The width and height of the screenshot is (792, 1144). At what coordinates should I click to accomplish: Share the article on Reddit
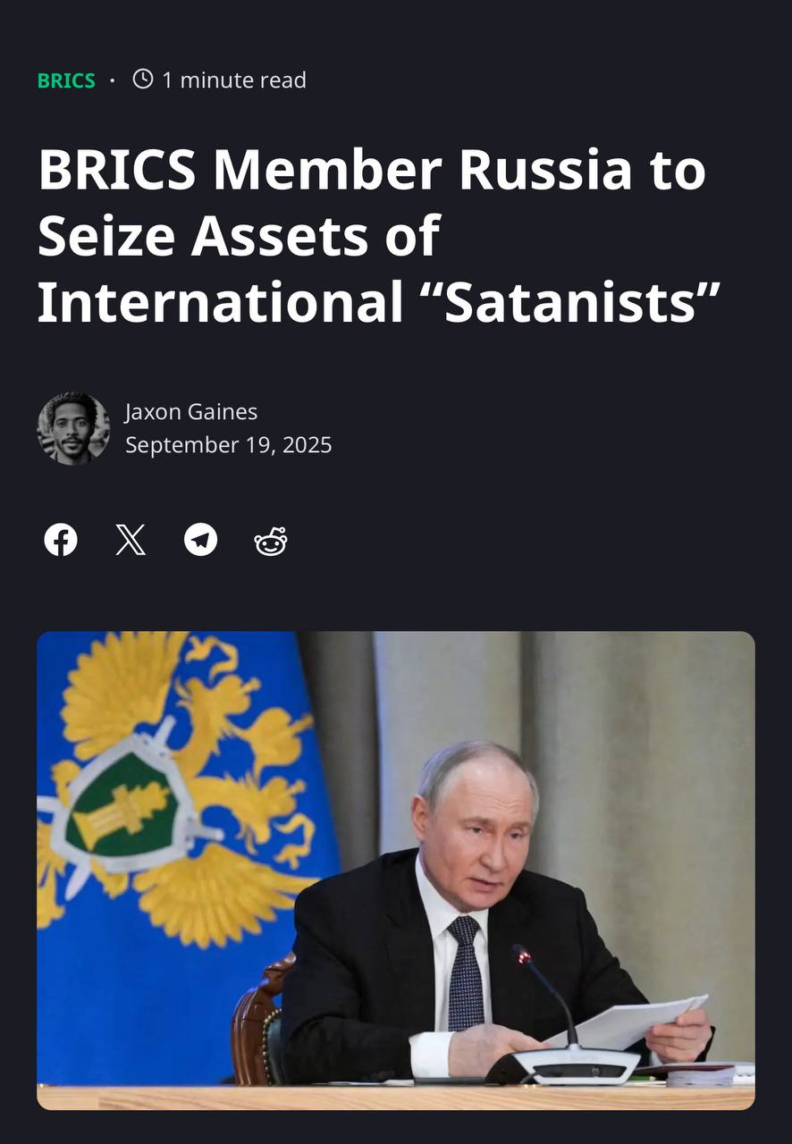tap(270, 541)
